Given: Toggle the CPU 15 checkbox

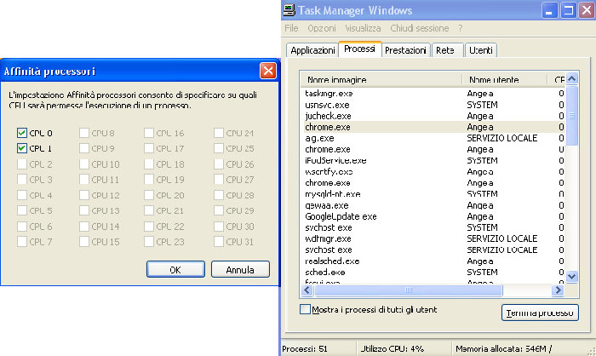Looking at the screenshot, I should (84, 242).
